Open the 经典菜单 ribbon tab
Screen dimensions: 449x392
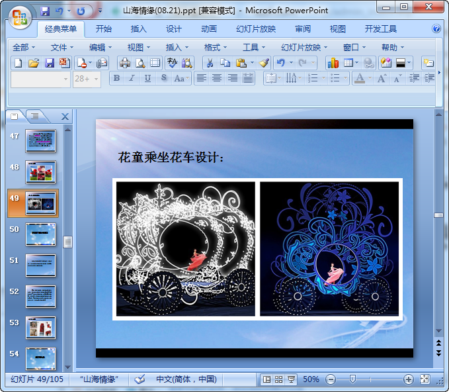[x=61, y=28]
